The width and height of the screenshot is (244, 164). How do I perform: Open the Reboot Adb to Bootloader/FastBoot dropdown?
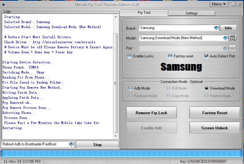pos(37,144)
